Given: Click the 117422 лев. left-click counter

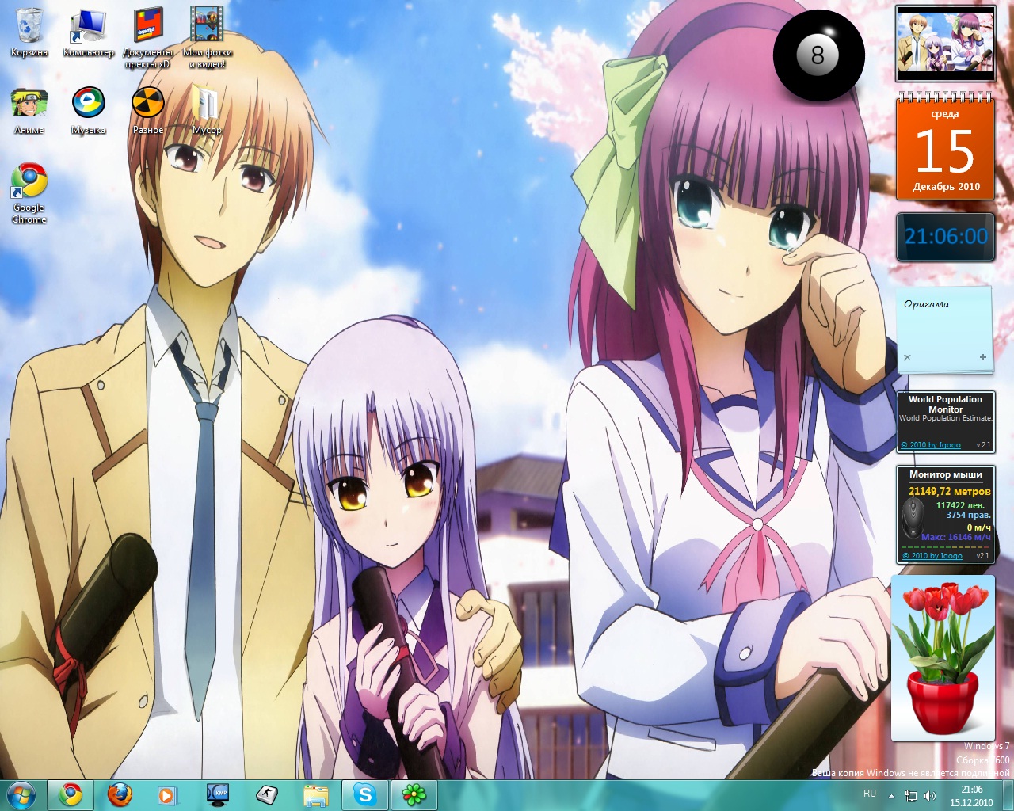Looking at the screenshot, I should pyautogui.click(x=960, y=505).
